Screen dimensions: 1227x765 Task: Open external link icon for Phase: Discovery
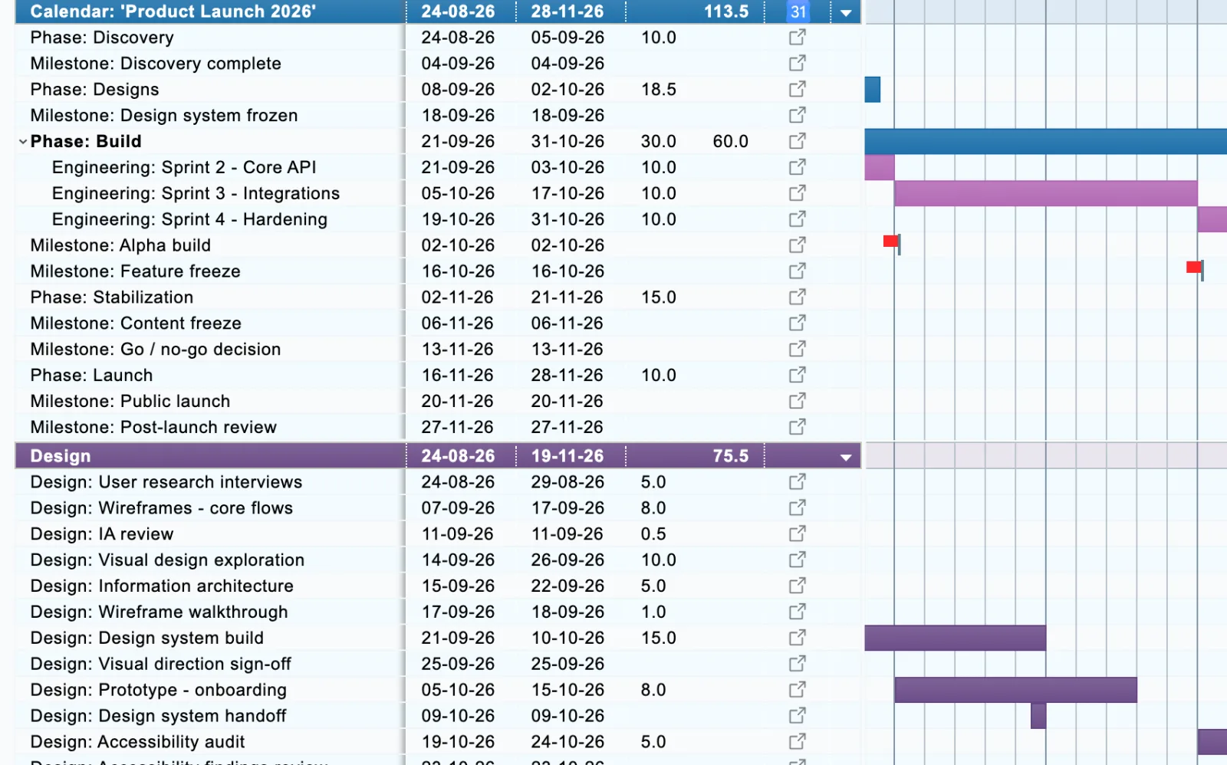click(x=798, y=37)
